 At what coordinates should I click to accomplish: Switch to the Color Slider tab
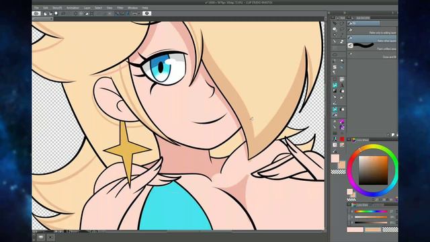[x=361, y=204]
